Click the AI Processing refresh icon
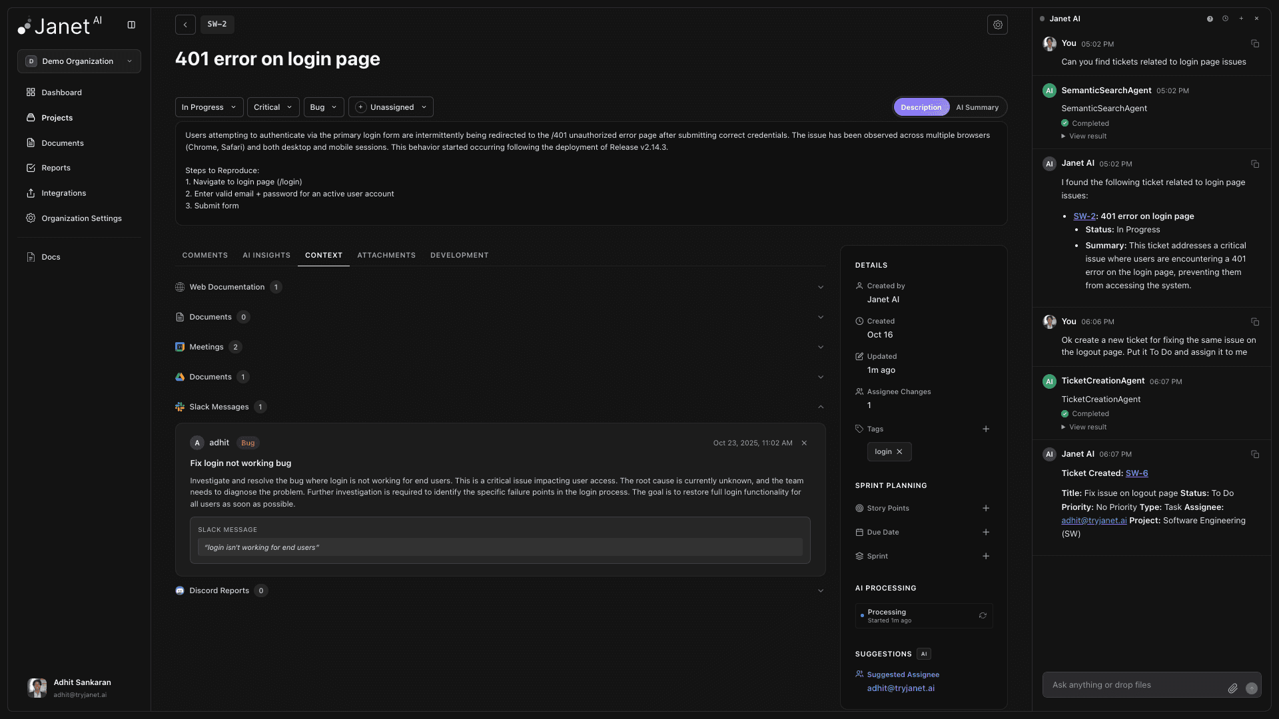The image size is (1279, 719). coord(983,616)
